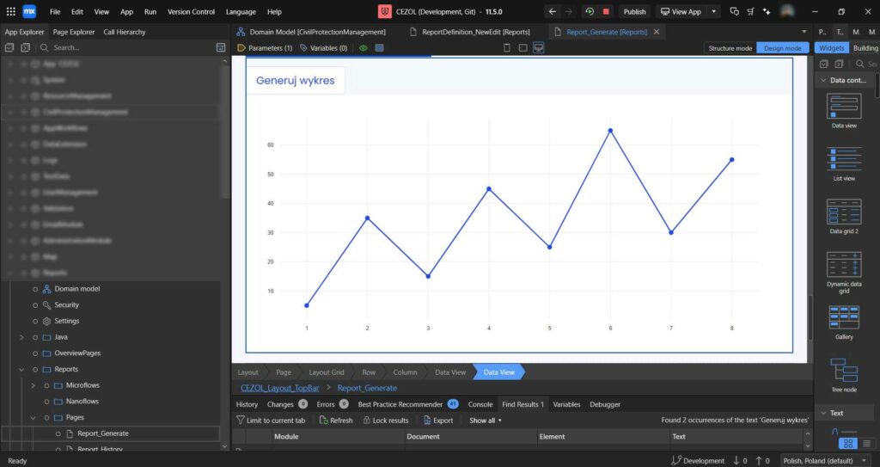The image size is (880, 467).
Task: Pick the List view widget icon
Action: [x=843, y=159]
